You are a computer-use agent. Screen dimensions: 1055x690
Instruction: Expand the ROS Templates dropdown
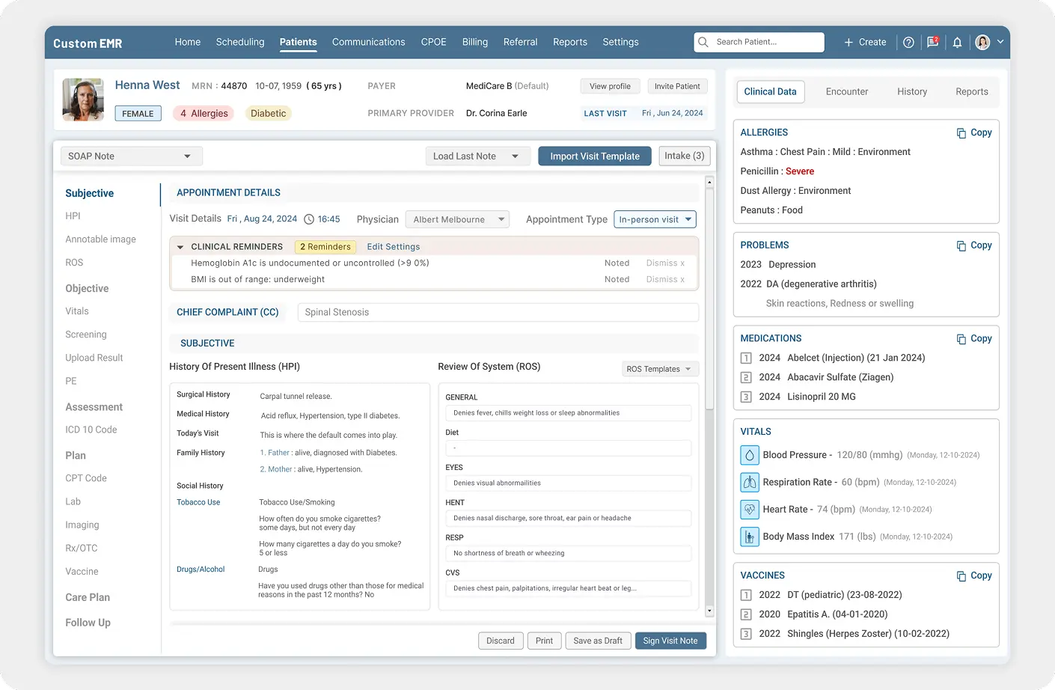point(659,368)
